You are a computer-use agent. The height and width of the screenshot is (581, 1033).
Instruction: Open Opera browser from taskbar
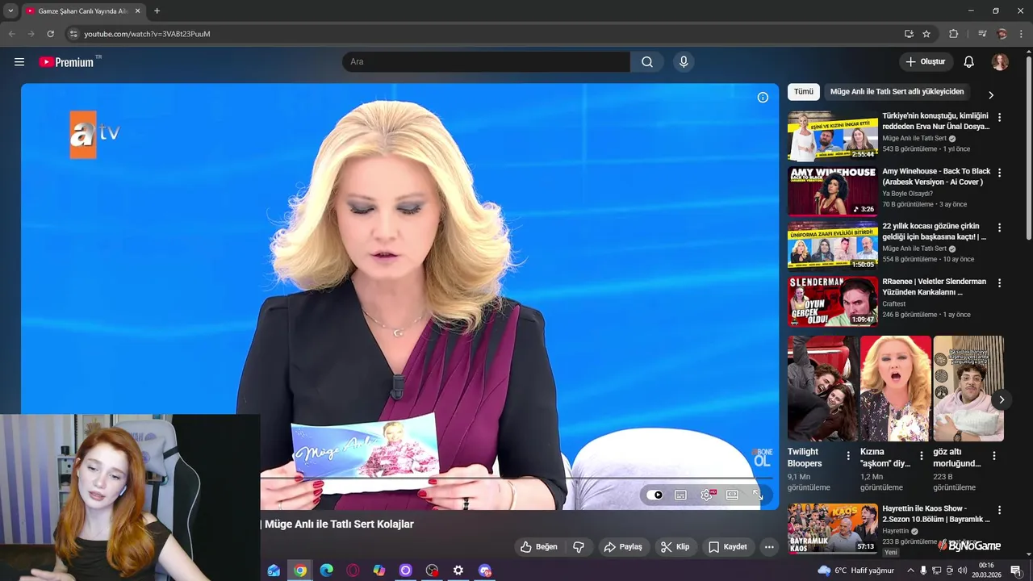(353, 571)
